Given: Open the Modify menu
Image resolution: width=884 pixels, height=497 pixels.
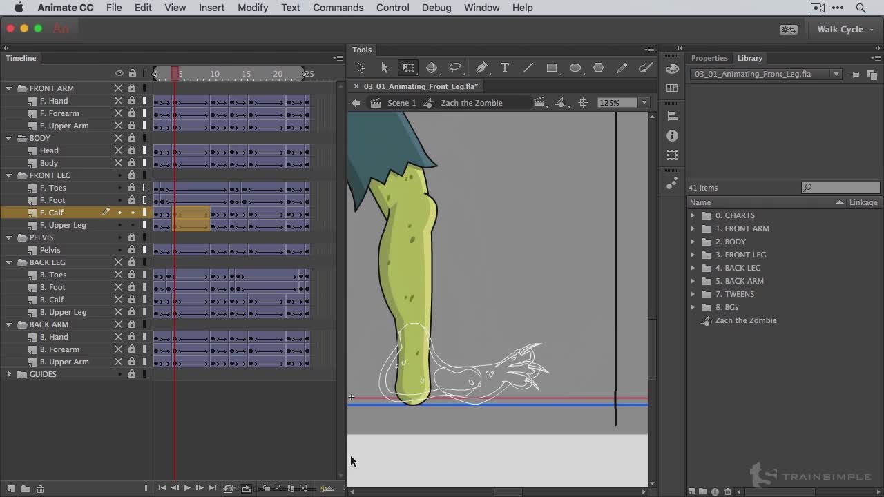Looking at the screenshot, I should coord(253,8).
